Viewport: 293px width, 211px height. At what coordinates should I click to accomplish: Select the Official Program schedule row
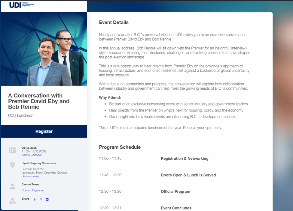pyautogui.click(x=175, y=192)
